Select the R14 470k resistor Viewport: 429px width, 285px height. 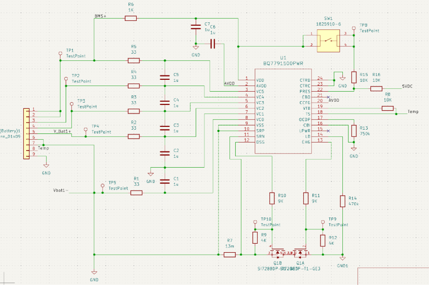pos(342,201)
